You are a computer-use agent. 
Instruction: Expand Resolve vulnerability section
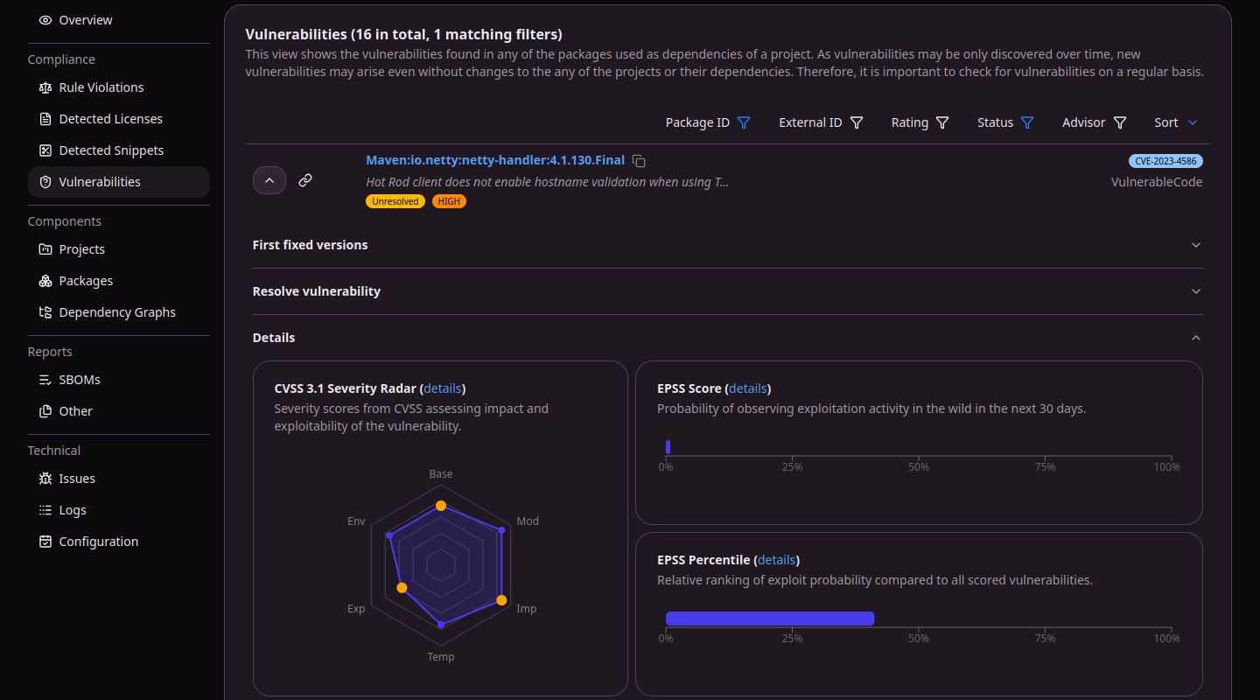pos(728,291)
